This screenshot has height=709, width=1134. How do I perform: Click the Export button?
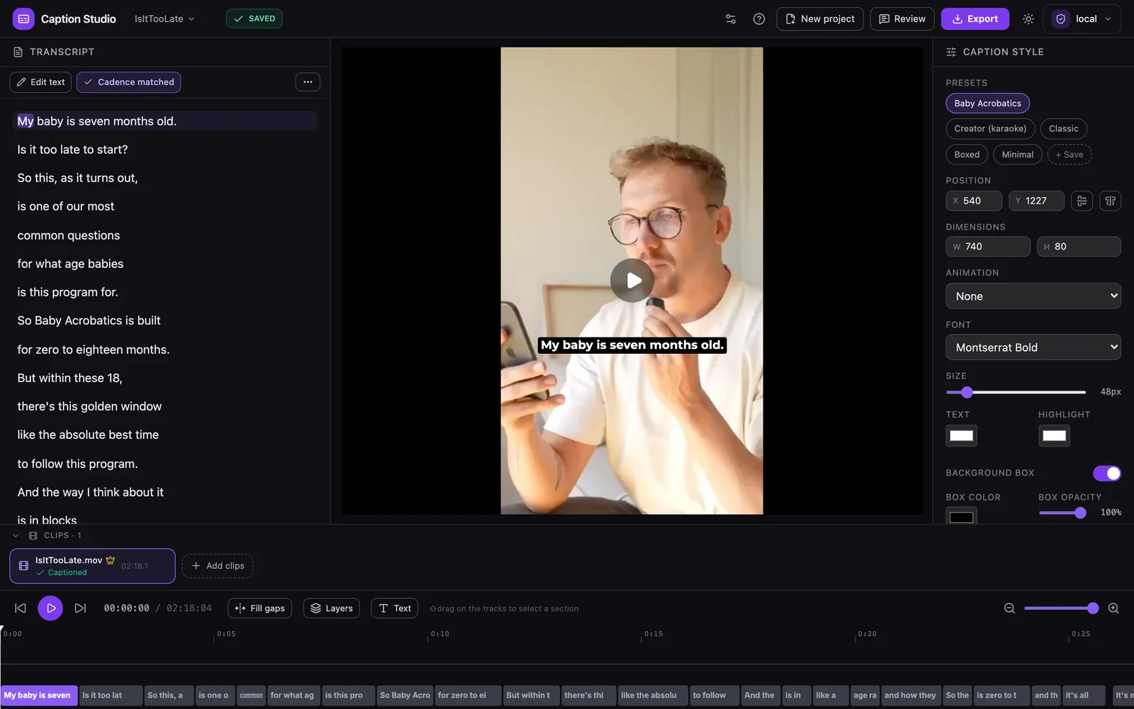coord(975,19)
